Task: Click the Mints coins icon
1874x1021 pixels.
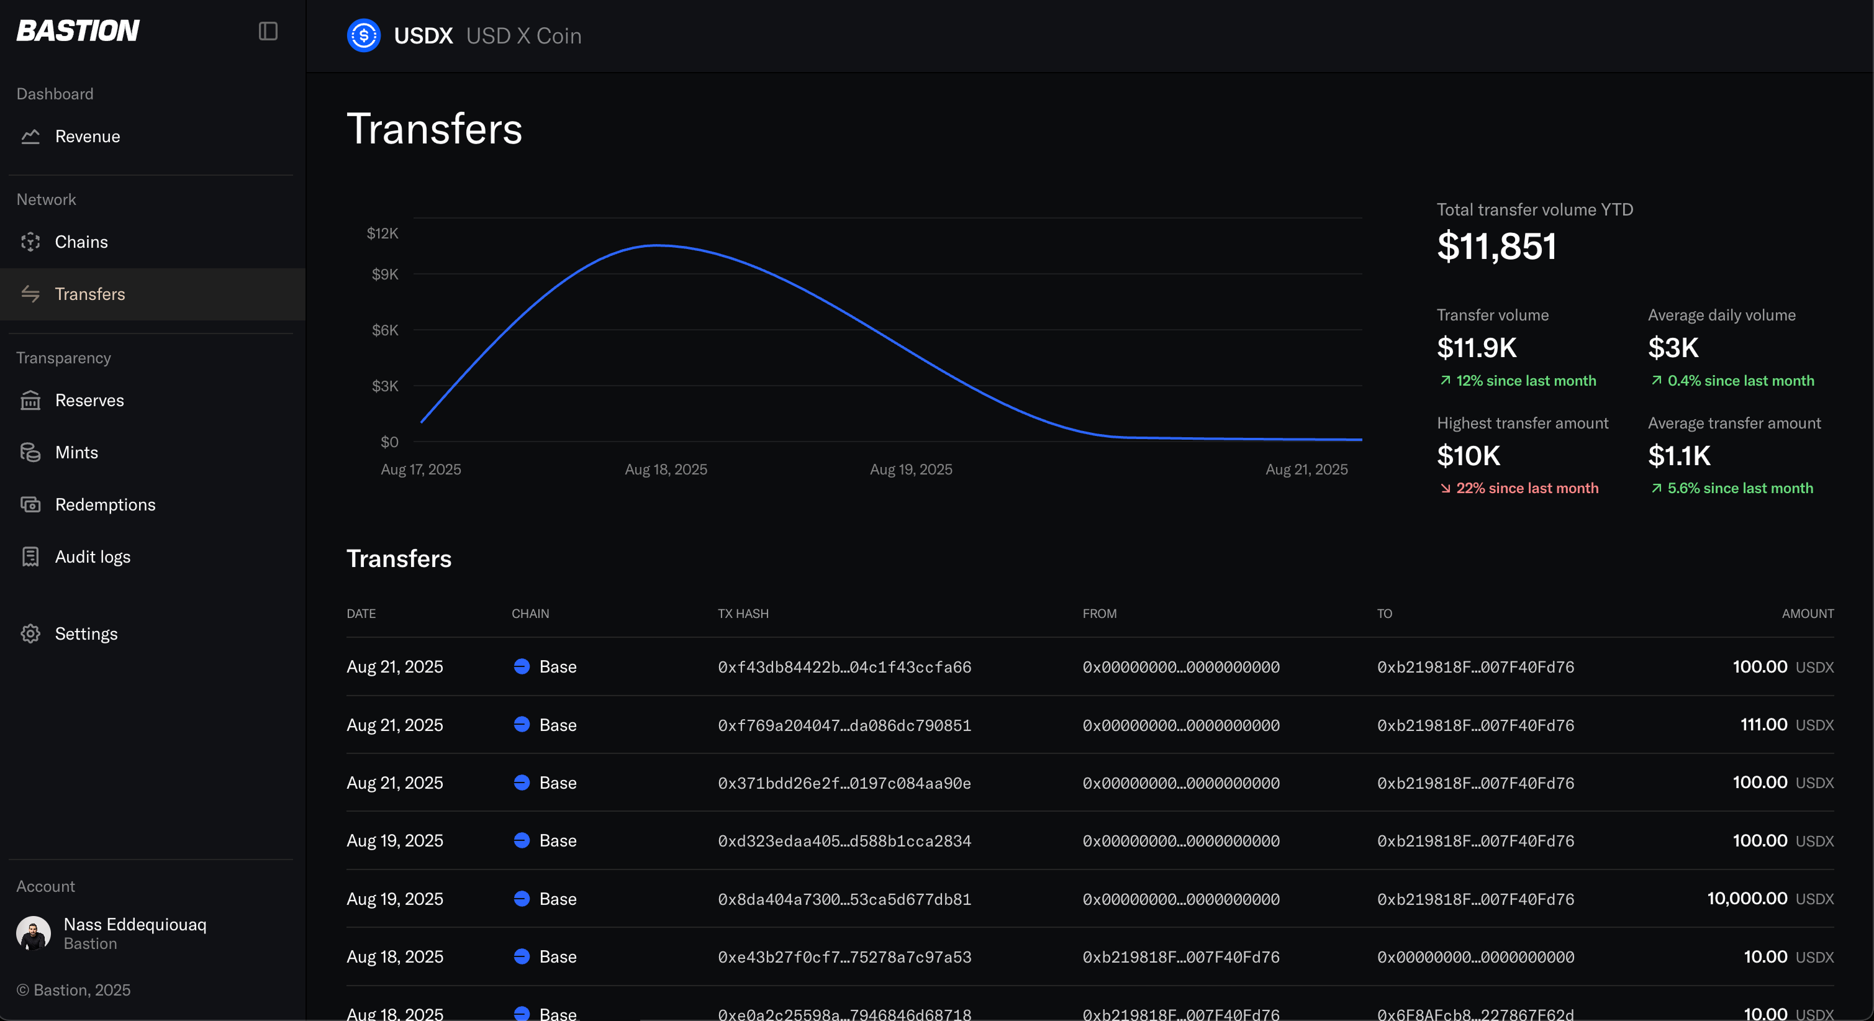Action: click(30, 453)
